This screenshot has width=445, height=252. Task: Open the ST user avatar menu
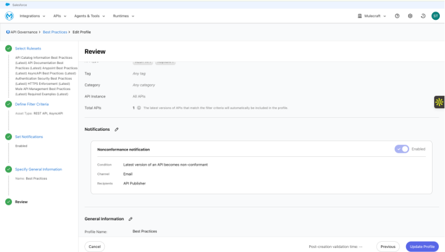pyautogui.click(x=435, y=16)
